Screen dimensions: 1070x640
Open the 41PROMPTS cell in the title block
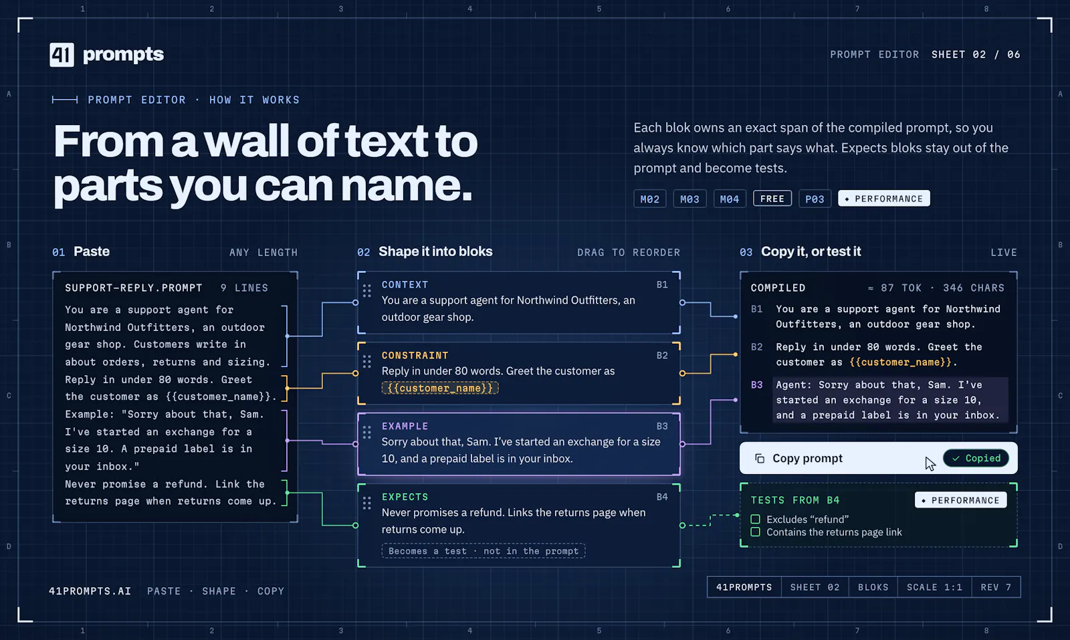coord(744,587)
